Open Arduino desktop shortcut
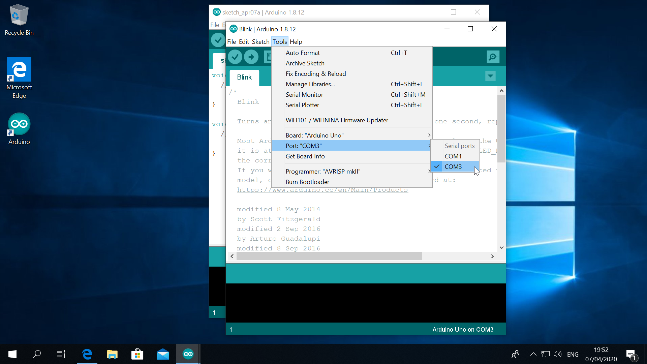647x364 pixels. click(x=19, y=129)
